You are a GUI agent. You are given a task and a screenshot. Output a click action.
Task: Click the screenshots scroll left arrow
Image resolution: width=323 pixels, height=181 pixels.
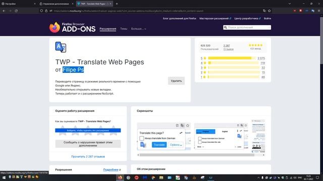pyautogui.click(x=138, y=155)
